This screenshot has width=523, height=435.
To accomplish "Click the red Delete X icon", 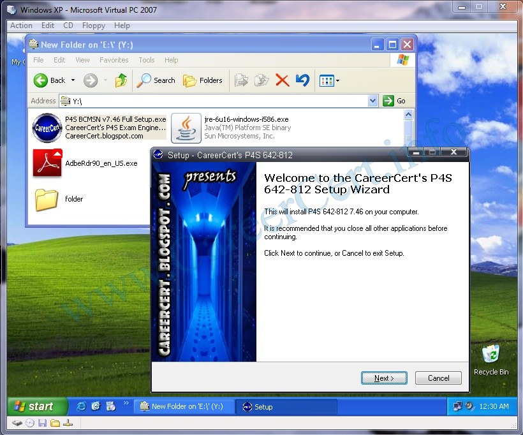I will point(282,80).
